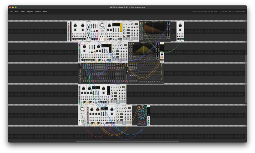The height and width of the screenshot is (153, 255).
Task: Click the horizontal scrollbar at the bottom
Action: tap(127, 141)
